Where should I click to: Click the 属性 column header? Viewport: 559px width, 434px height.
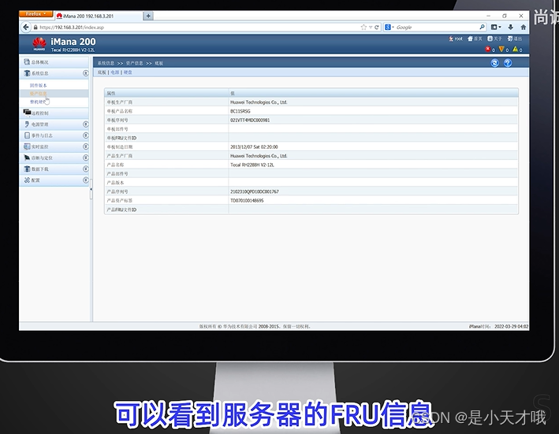166,93
